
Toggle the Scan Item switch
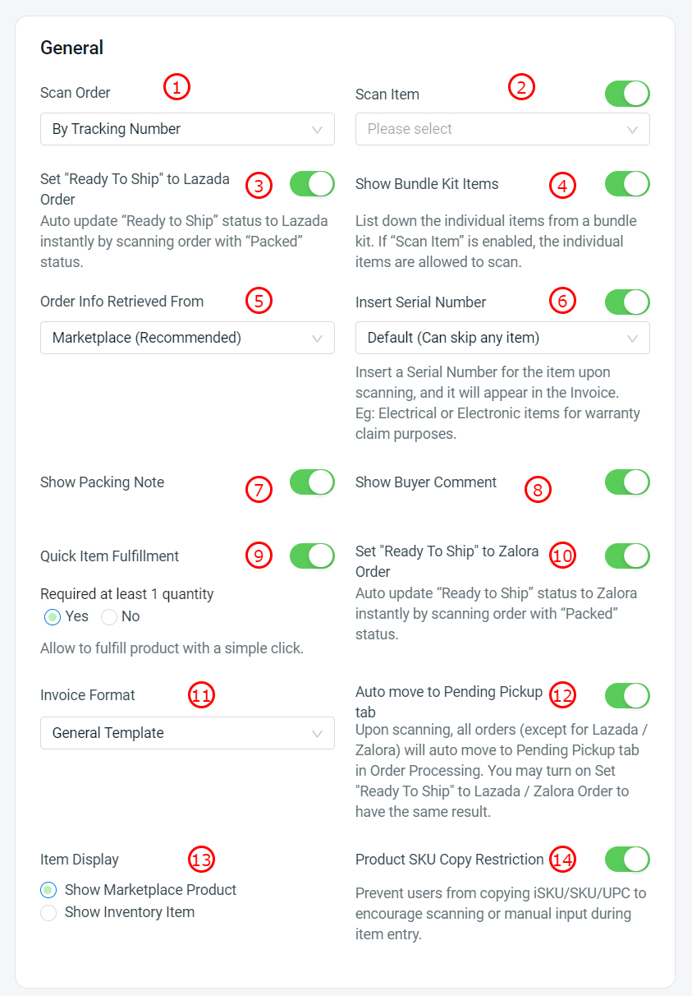[x=627, y=94]
